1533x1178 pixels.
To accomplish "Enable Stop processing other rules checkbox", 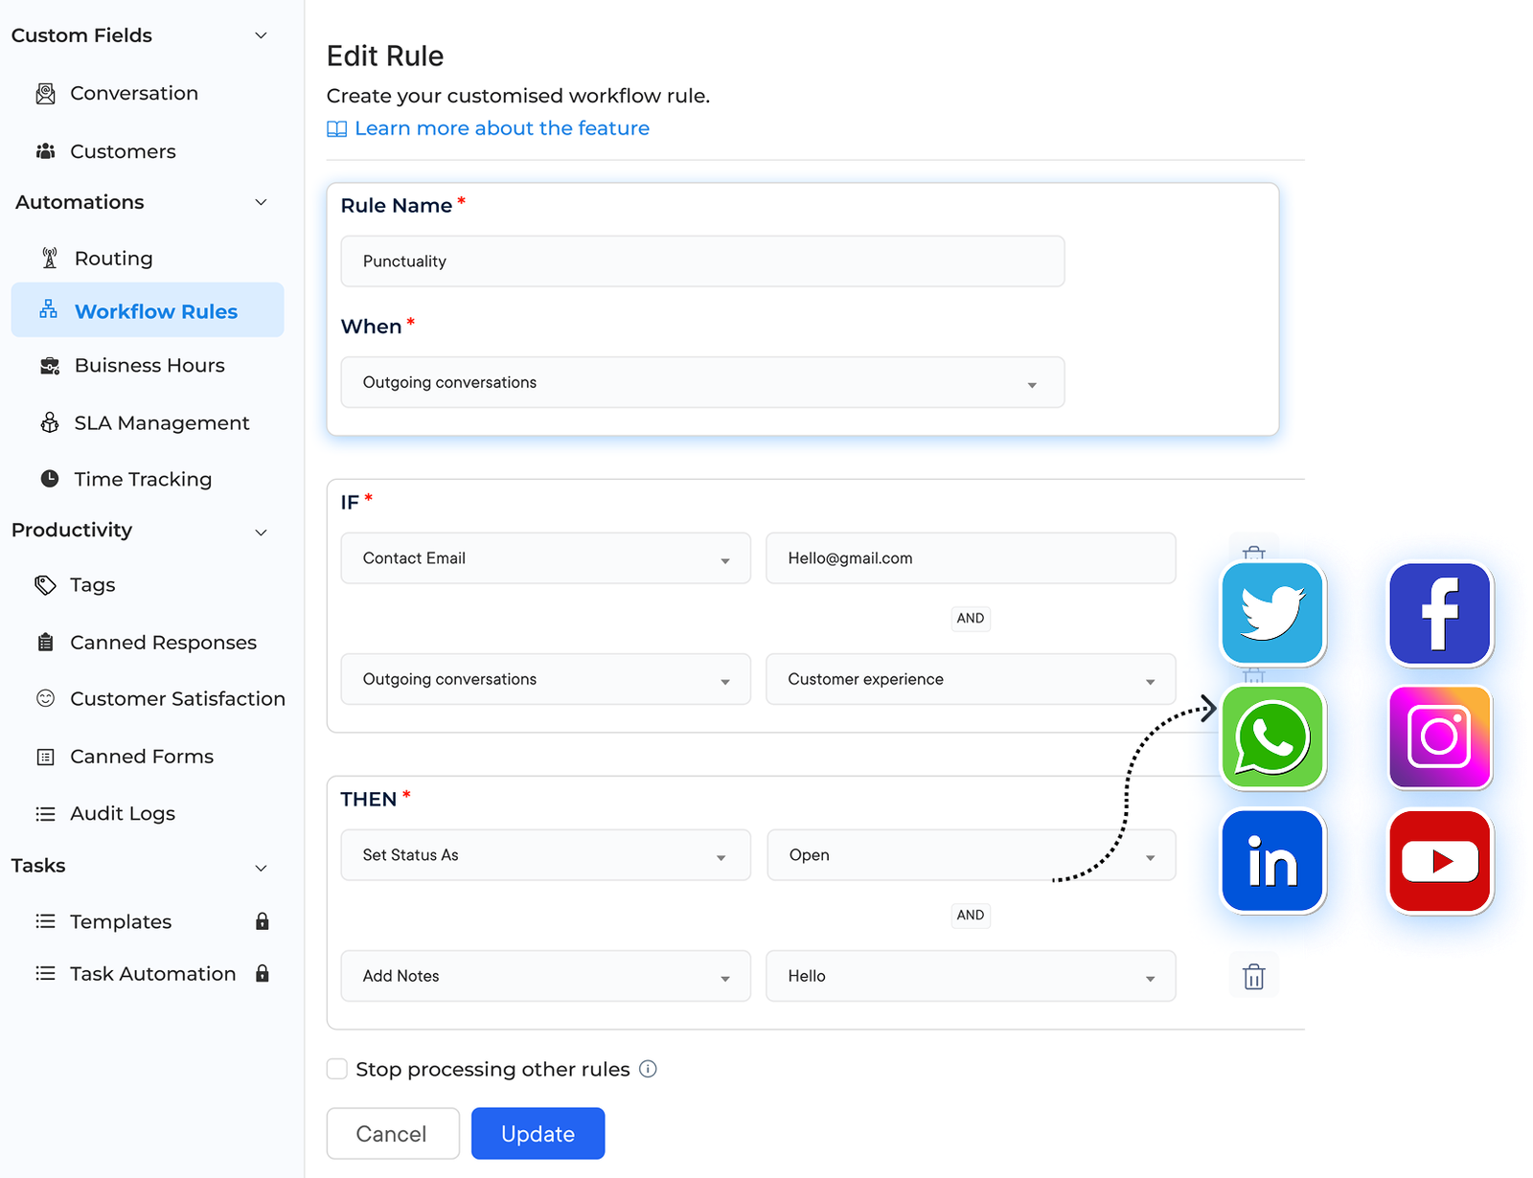I will (x=337, y=1069).
